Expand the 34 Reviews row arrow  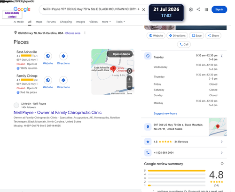pos(222,142)
